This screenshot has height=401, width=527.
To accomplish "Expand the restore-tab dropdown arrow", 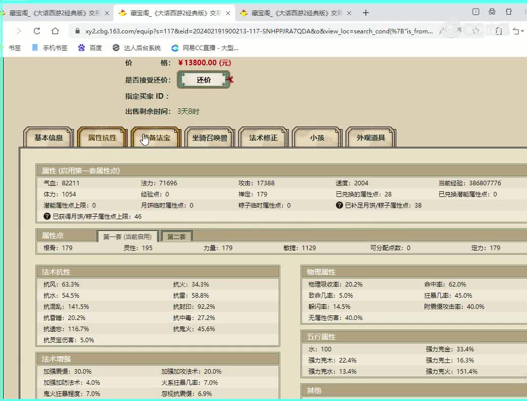I will pos(522,31).
